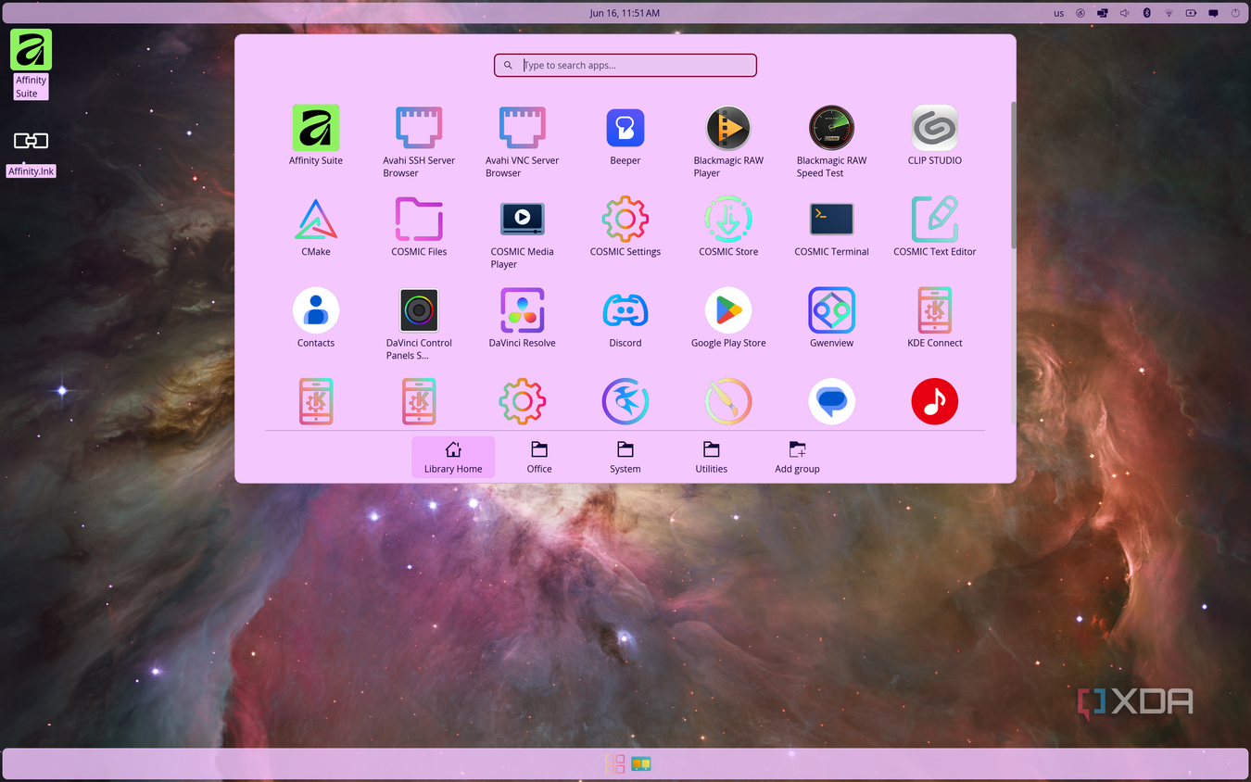Open COSMIC Settings

click(x=625, y=226)
